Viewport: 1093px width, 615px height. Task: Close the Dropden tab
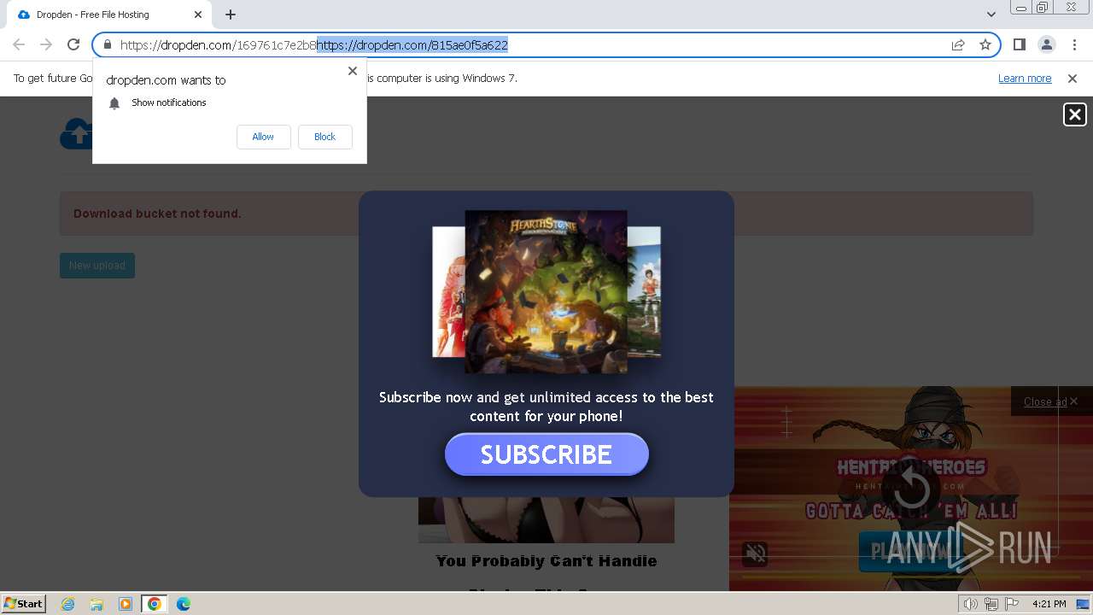pyautogui.click(x=198, y=15)
